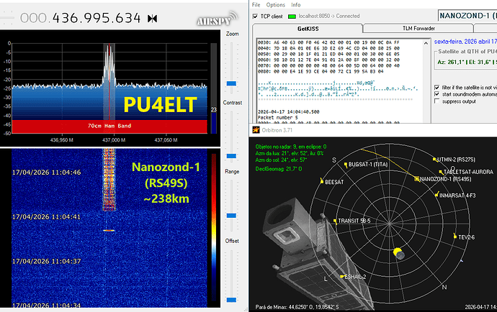Click waterfall timestamp 17/04/2026 11:04:37
The width and height of the screenshot is (497, 312).
[x=46, y=262]
